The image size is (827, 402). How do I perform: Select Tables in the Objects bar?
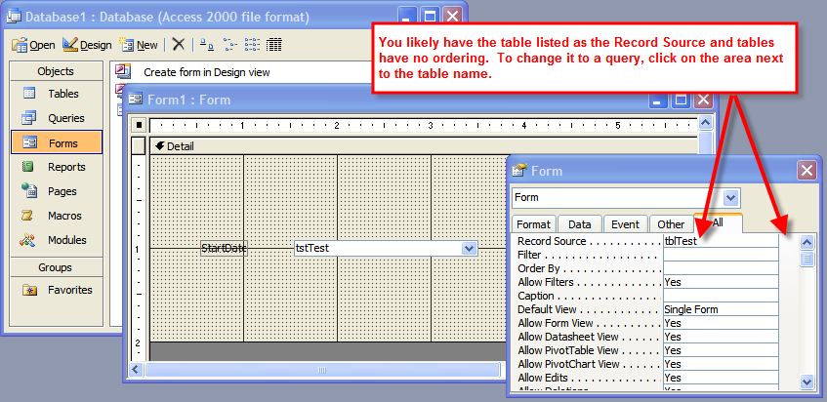click(x=57, y=94)
